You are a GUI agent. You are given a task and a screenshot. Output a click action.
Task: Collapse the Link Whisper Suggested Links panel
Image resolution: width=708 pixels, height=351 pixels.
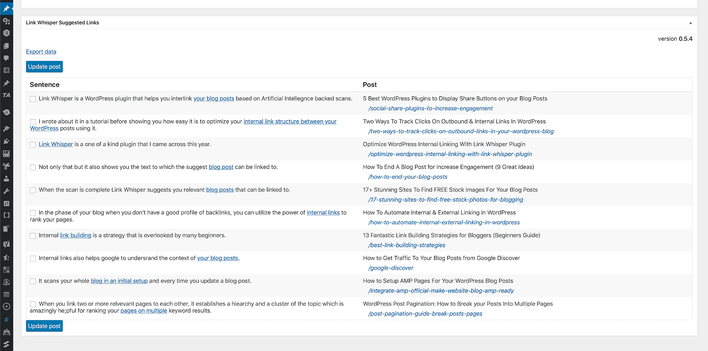coord(690,23)
